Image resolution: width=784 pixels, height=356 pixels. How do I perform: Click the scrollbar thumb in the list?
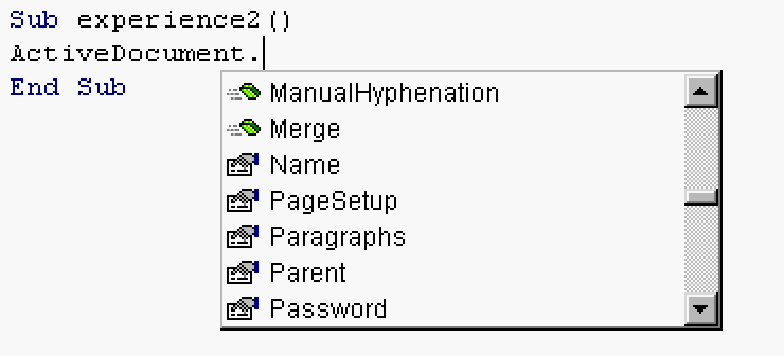click(x=701, y=197)
